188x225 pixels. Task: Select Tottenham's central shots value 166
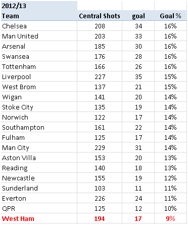point(100,66)
